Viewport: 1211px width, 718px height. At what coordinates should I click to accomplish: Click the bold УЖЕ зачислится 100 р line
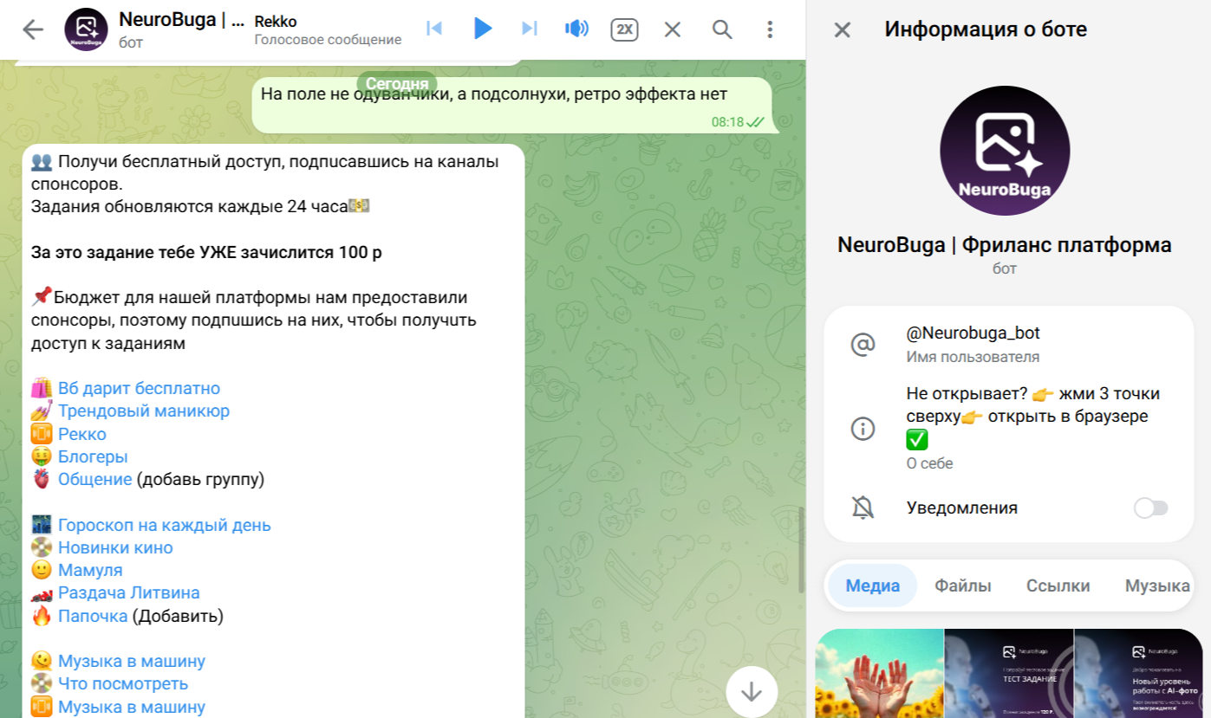point(206,253)
